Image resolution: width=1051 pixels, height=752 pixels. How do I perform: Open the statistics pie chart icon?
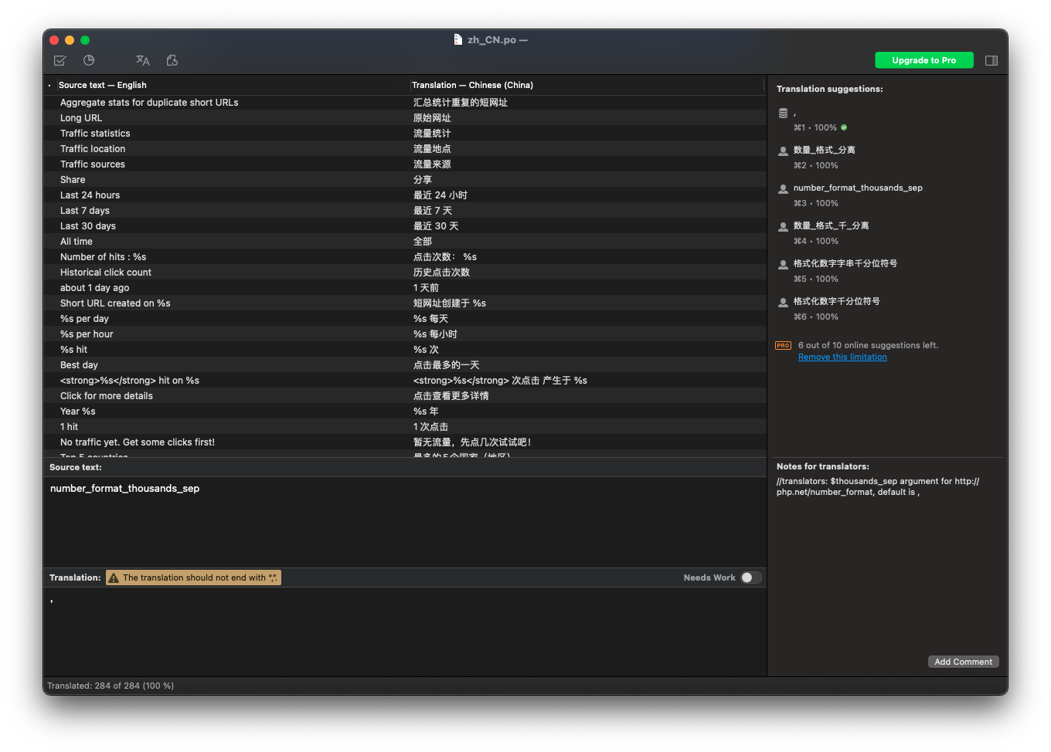pos(89,60)
